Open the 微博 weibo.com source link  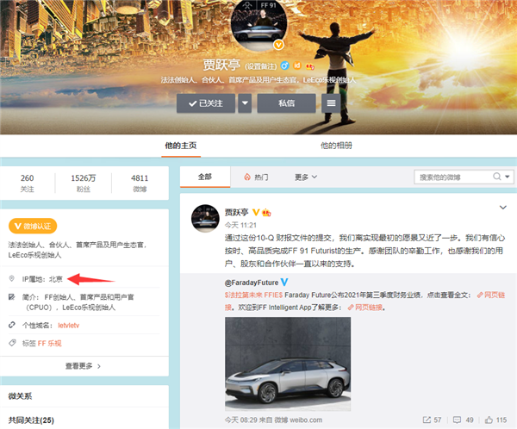coord(298,420)
